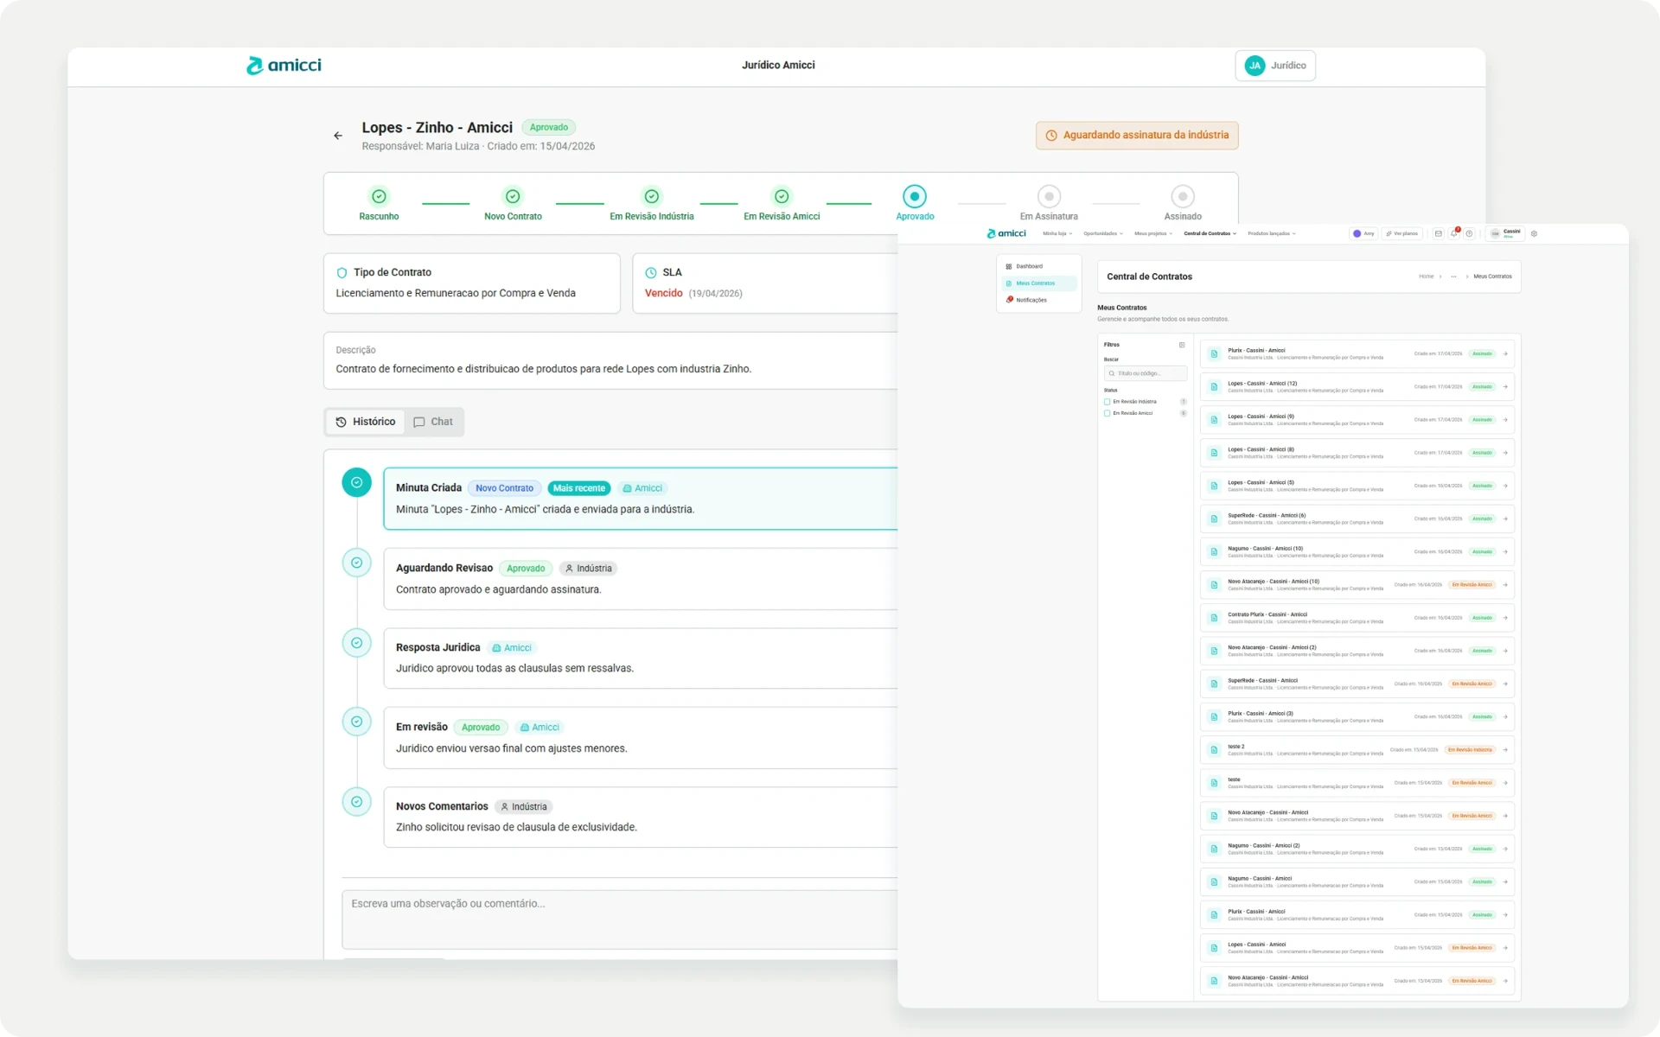1660x1037 pixels.
Task: Open the settings gear in Central de Contratos header
Action: 1534,233
